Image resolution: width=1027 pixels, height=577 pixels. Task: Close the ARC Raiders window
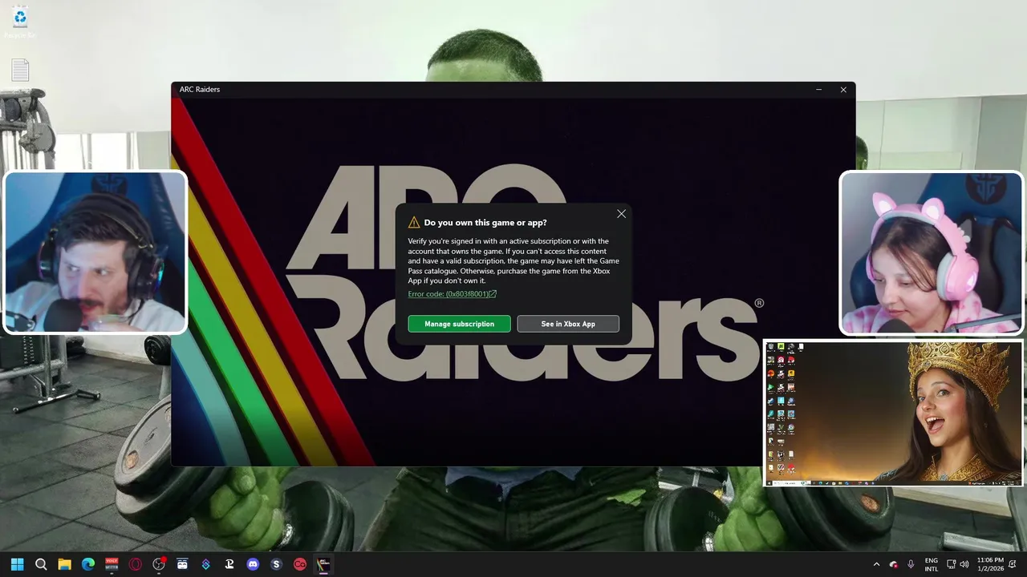pyautogui.click(x=843, y=90)
